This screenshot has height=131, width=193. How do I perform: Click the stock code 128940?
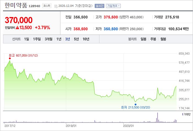click(x=34, y=6)
